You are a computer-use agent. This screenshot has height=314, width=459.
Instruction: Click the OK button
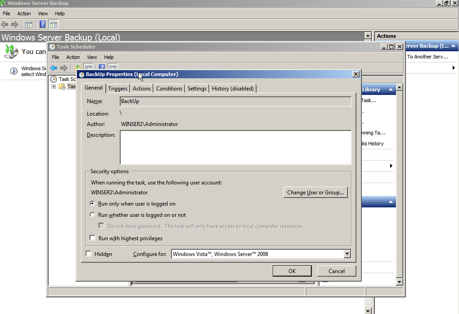click(x=292, y=271)
